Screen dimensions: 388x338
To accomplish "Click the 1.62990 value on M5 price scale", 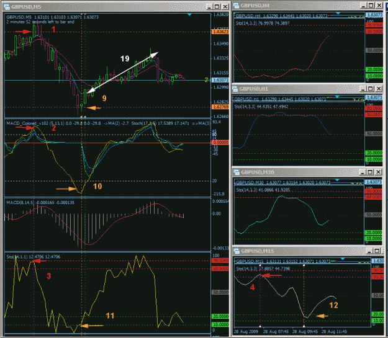I will (221, 87).
